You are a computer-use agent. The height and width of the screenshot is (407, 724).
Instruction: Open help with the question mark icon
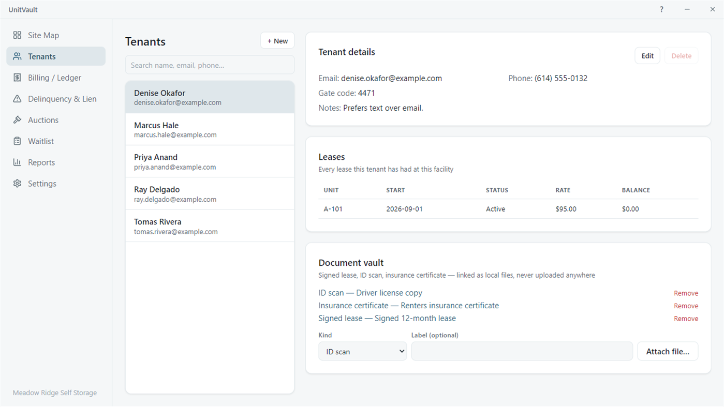661,9
